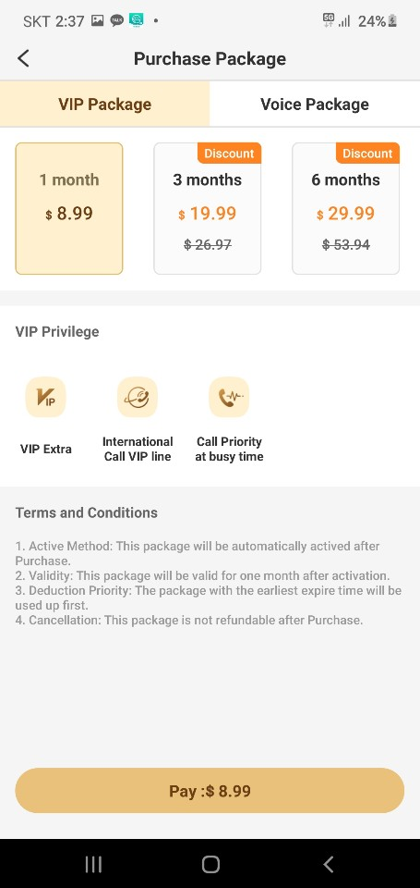Check the battery indicator icon
The image size is (420, 888).
pyautogui.click(x=392, y=21)
